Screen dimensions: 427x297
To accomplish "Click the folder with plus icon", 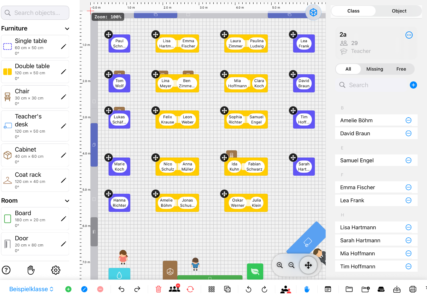I will [x=366, y=289].
